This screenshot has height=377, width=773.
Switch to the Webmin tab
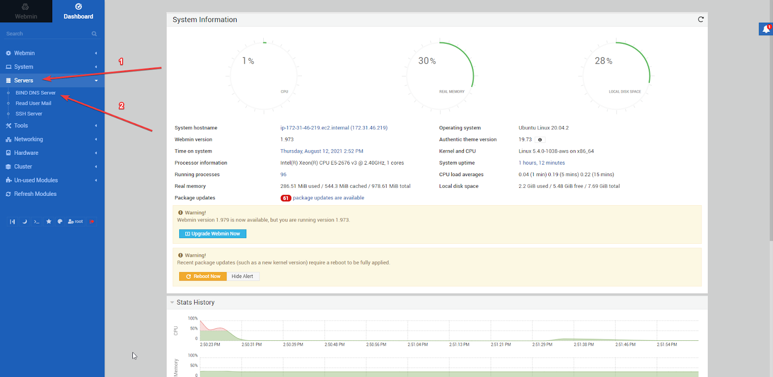26,11
